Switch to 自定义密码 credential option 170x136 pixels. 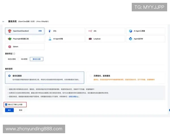click(x=12, y=59)
